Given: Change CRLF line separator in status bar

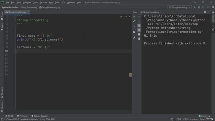Looking at the screenshot, I should coord(179,119).
